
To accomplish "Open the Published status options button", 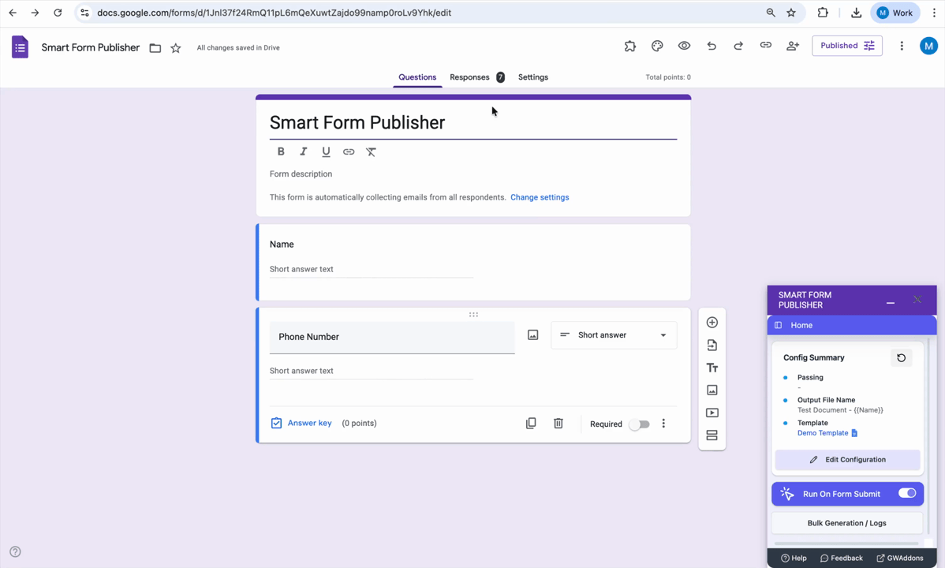I will click(846, 46).
